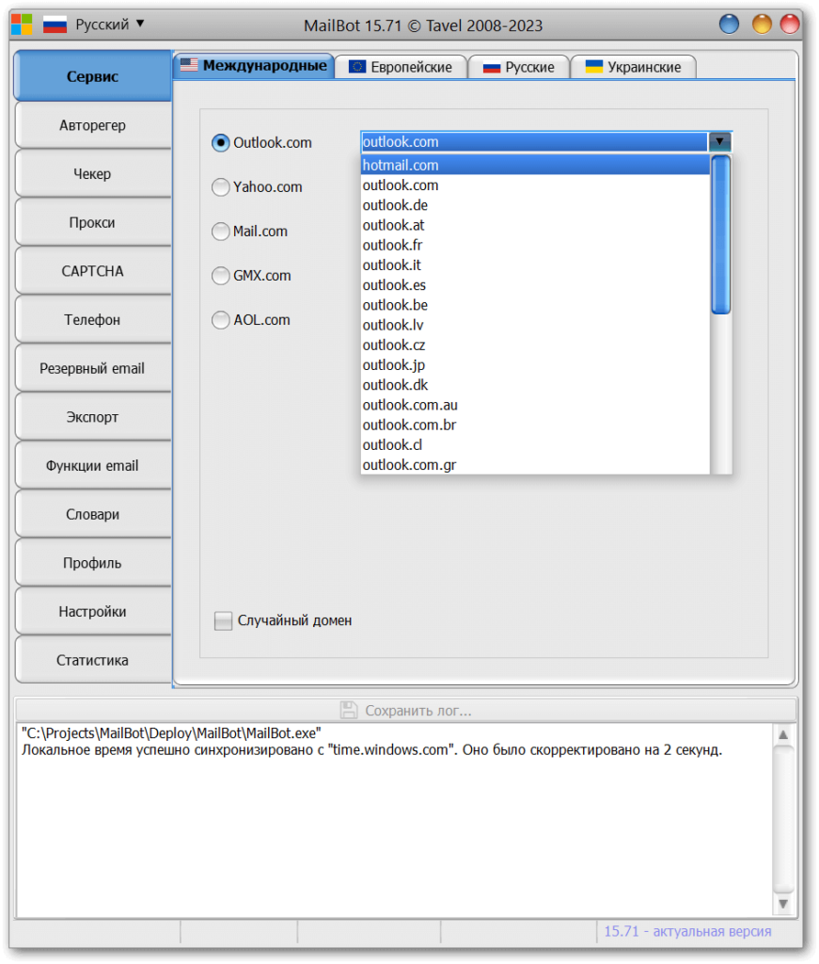Open the Телефон section
The image size is (819, 964).
pyautogui.click(x=93, y=320)
